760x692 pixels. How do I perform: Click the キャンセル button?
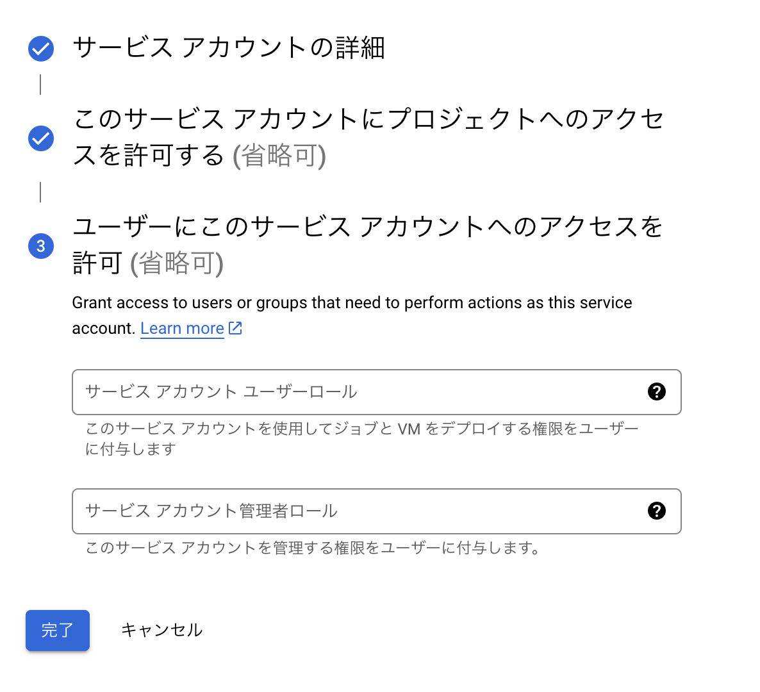pyautogui.click(x=161, y=630)
